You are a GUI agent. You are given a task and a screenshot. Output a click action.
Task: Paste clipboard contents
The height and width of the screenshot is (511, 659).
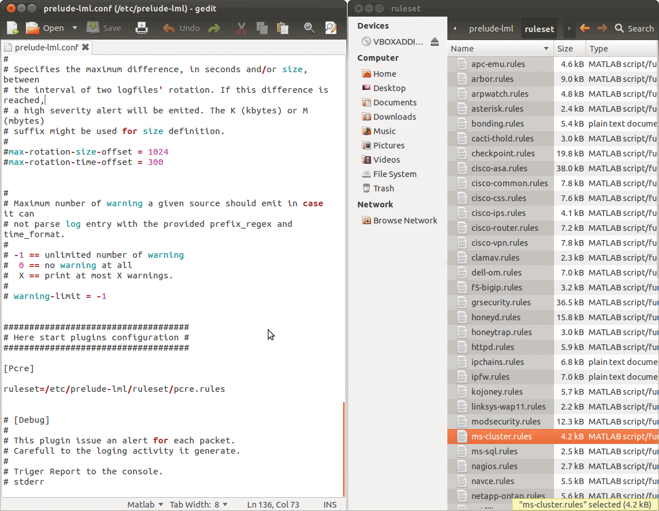pos(283,28)
